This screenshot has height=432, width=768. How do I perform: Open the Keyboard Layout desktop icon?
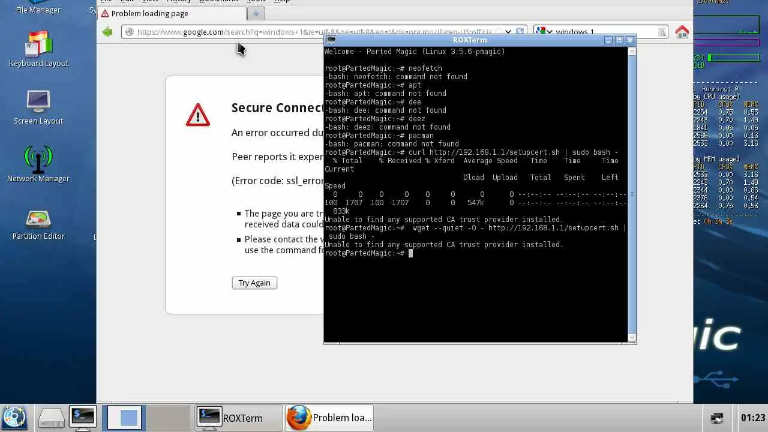[38, 48]
